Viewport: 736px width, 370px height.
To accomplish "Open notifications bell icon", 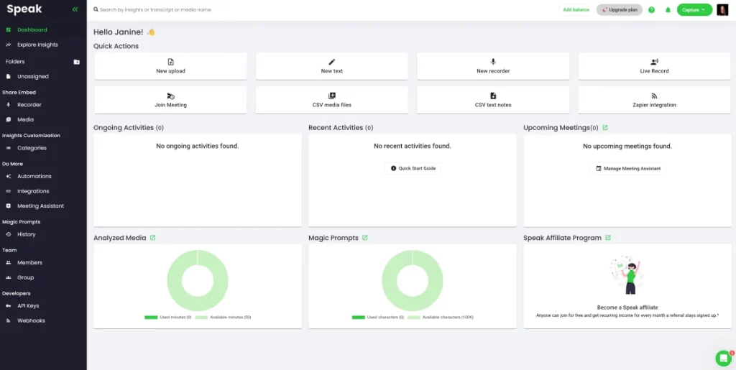I will pos(668,10).
